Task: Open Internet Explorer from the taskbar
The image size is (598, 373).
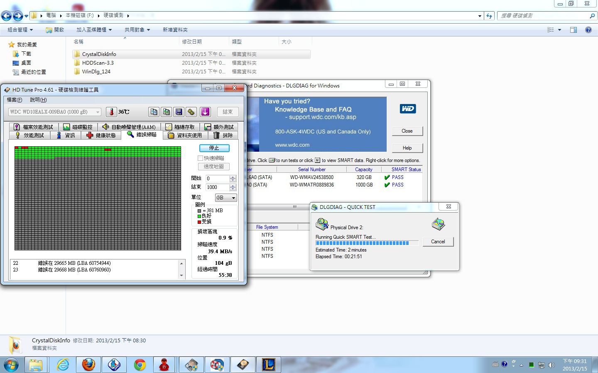Action: tap(63, 365)
